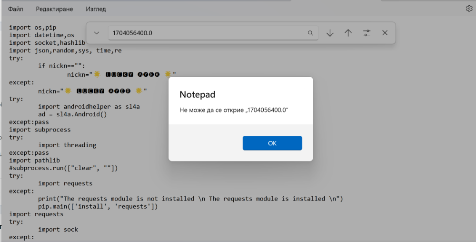Click the commented "#subprocess.run" line
Viewport: 476px width, 242px height.
(63, 168)
